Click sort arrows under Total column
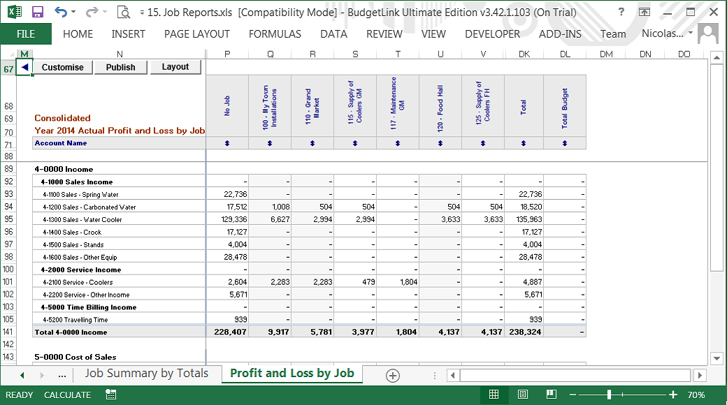 pos(524,143)
